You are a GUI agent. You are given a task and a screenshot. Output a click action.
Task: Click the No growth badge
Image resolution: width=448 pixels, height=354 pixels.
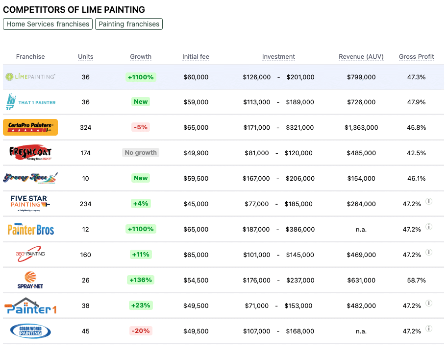pyautogui.click(x=141, y=152)
